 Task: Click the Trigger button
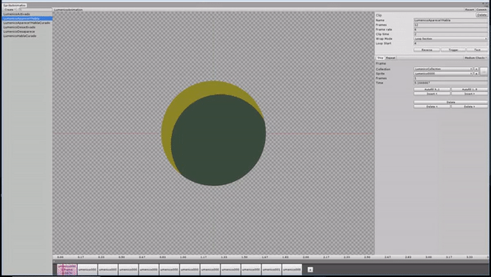(x=453, y=50)
